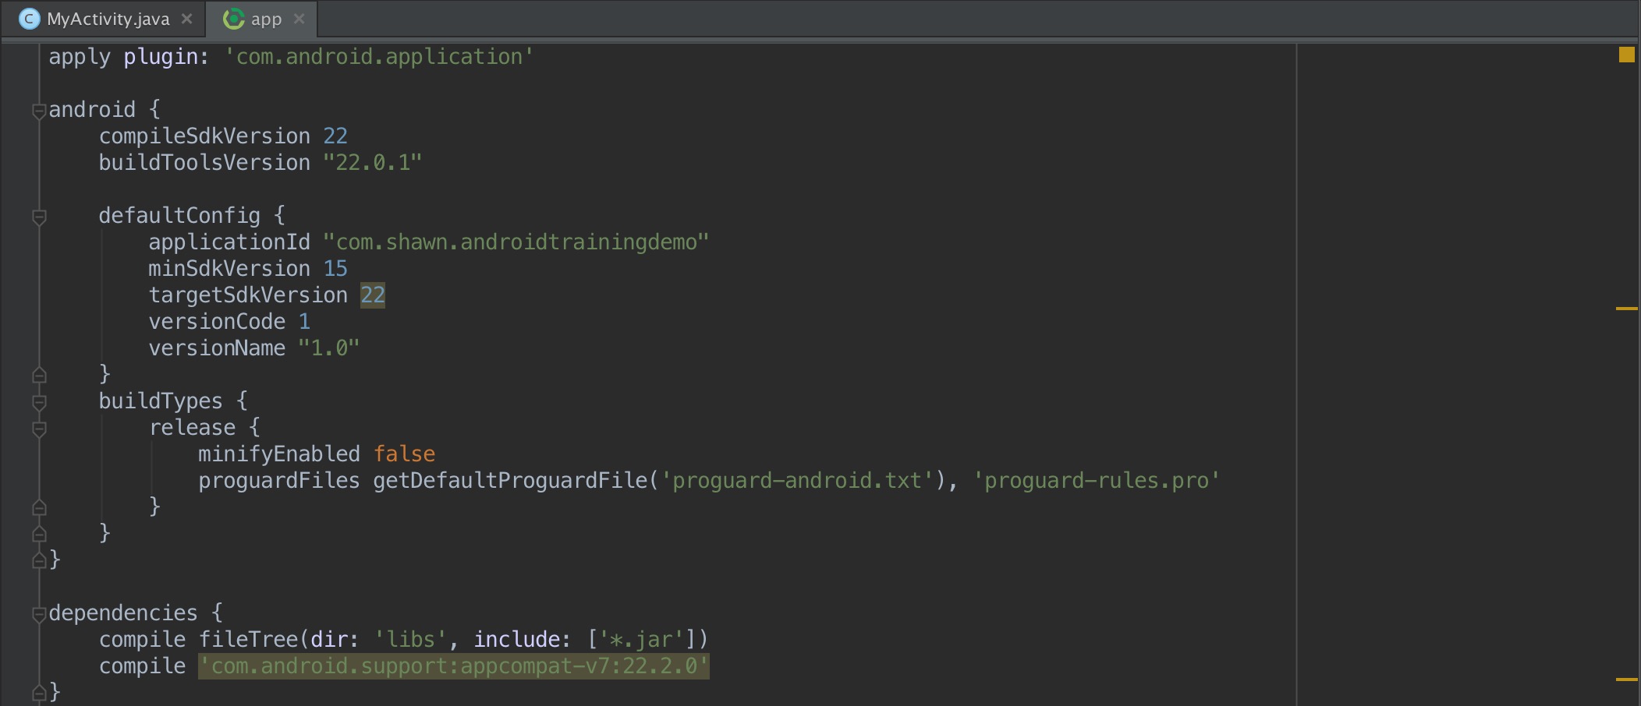Click minifyEnabled false keyword

point(404,454)
